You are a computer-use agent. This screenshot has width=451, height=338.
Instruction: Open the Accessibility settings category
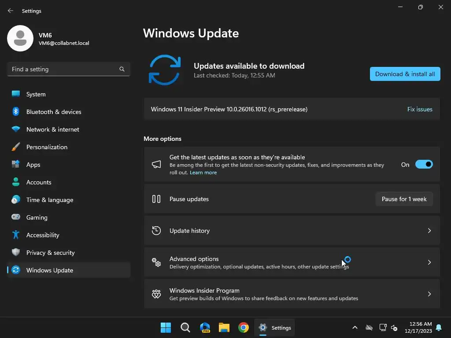[x=69, y=235]
